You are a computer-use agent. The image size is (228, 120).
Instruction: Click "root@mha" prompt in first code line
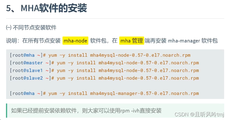click(x=24, y=55)
